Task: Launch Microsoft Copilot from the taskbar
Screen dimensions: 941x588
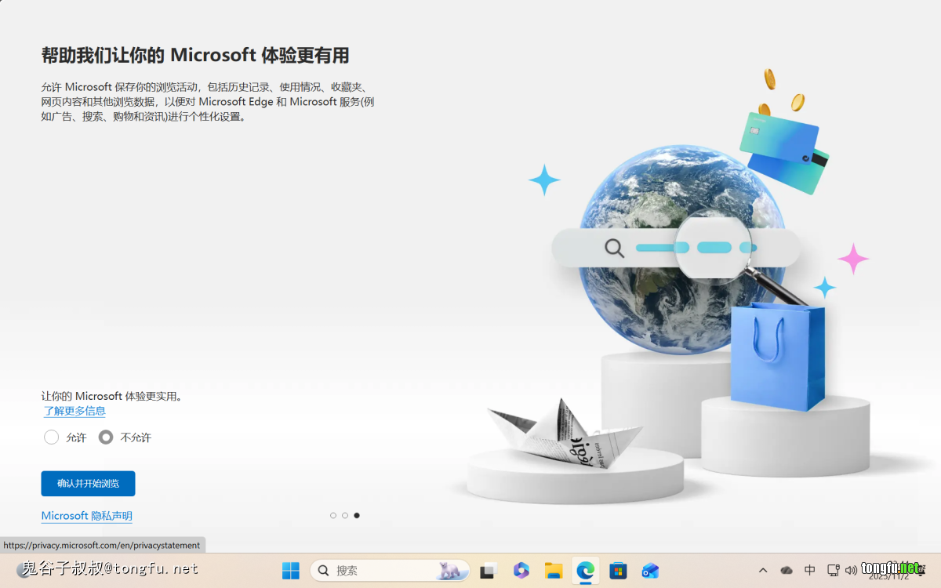Action: point(521,571)
